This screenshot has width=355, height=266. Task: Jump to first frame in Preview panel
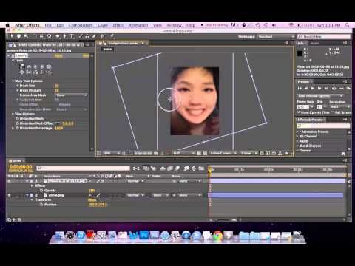(300, 88)
